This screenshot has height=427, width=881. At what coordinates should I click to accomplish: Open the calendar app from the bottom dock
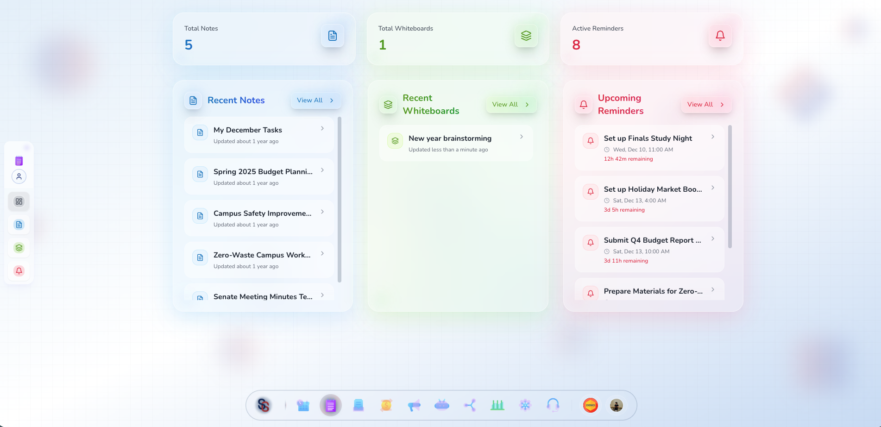click(303, 405)
